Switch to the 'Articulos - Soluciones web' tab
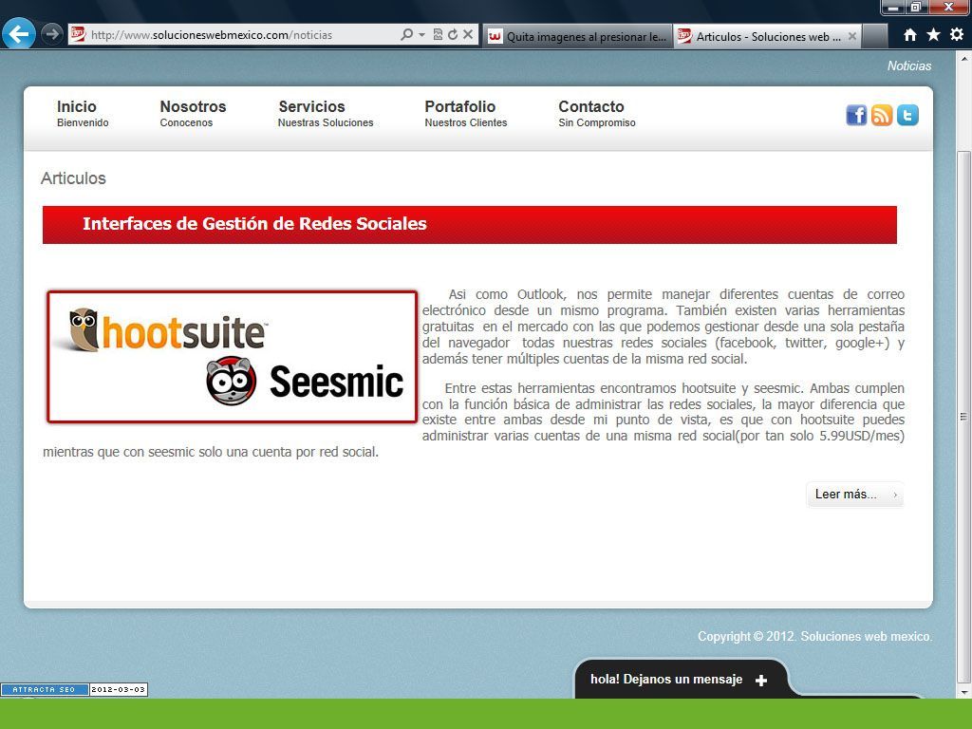 tap(767, 37)
